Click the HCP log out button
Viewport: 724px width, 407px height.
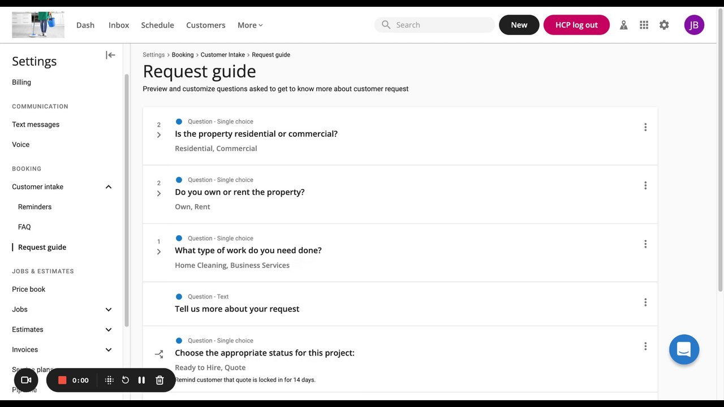[x=576, y=25]
